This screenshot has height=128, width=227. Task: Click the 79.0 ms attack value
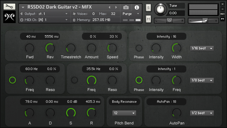[x=31, y=102]
